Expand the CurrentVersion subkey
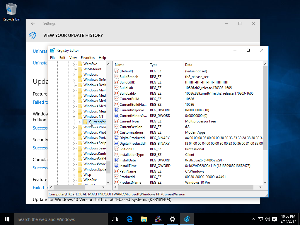This screenshot has width=300, height=225. tap(80, 122)
